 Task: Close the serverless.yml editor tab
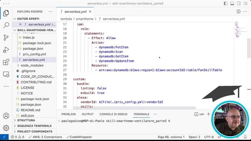pyautogui.click(x=90, y=12)
